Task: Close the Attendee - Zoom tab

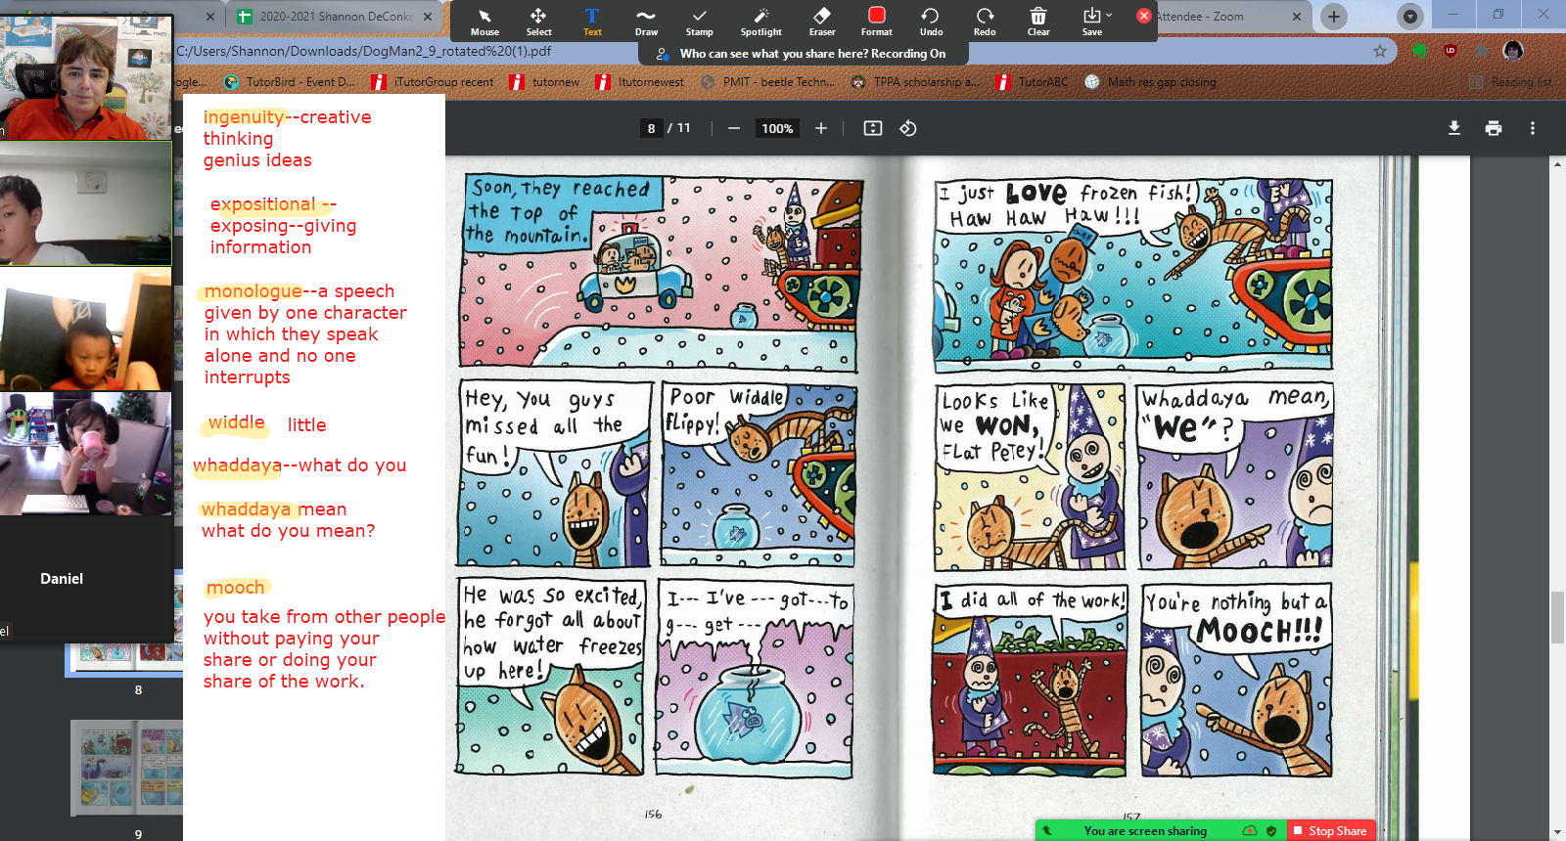Action: [1297, 17]
